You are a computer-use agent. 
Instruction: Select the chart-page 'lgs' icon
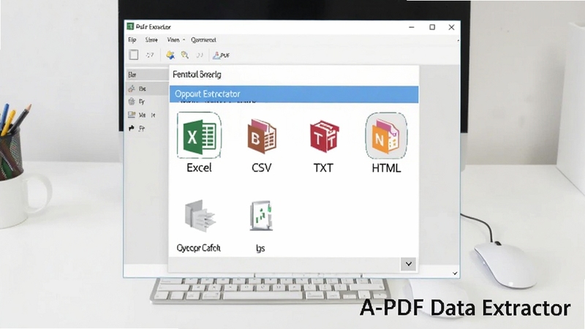261,216
